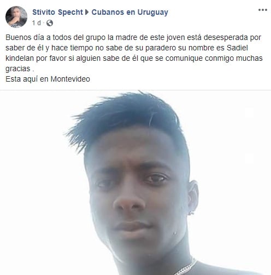
Task: Click the line "Esta aquí en Montevideo"
Action: (x=48, y=79)
